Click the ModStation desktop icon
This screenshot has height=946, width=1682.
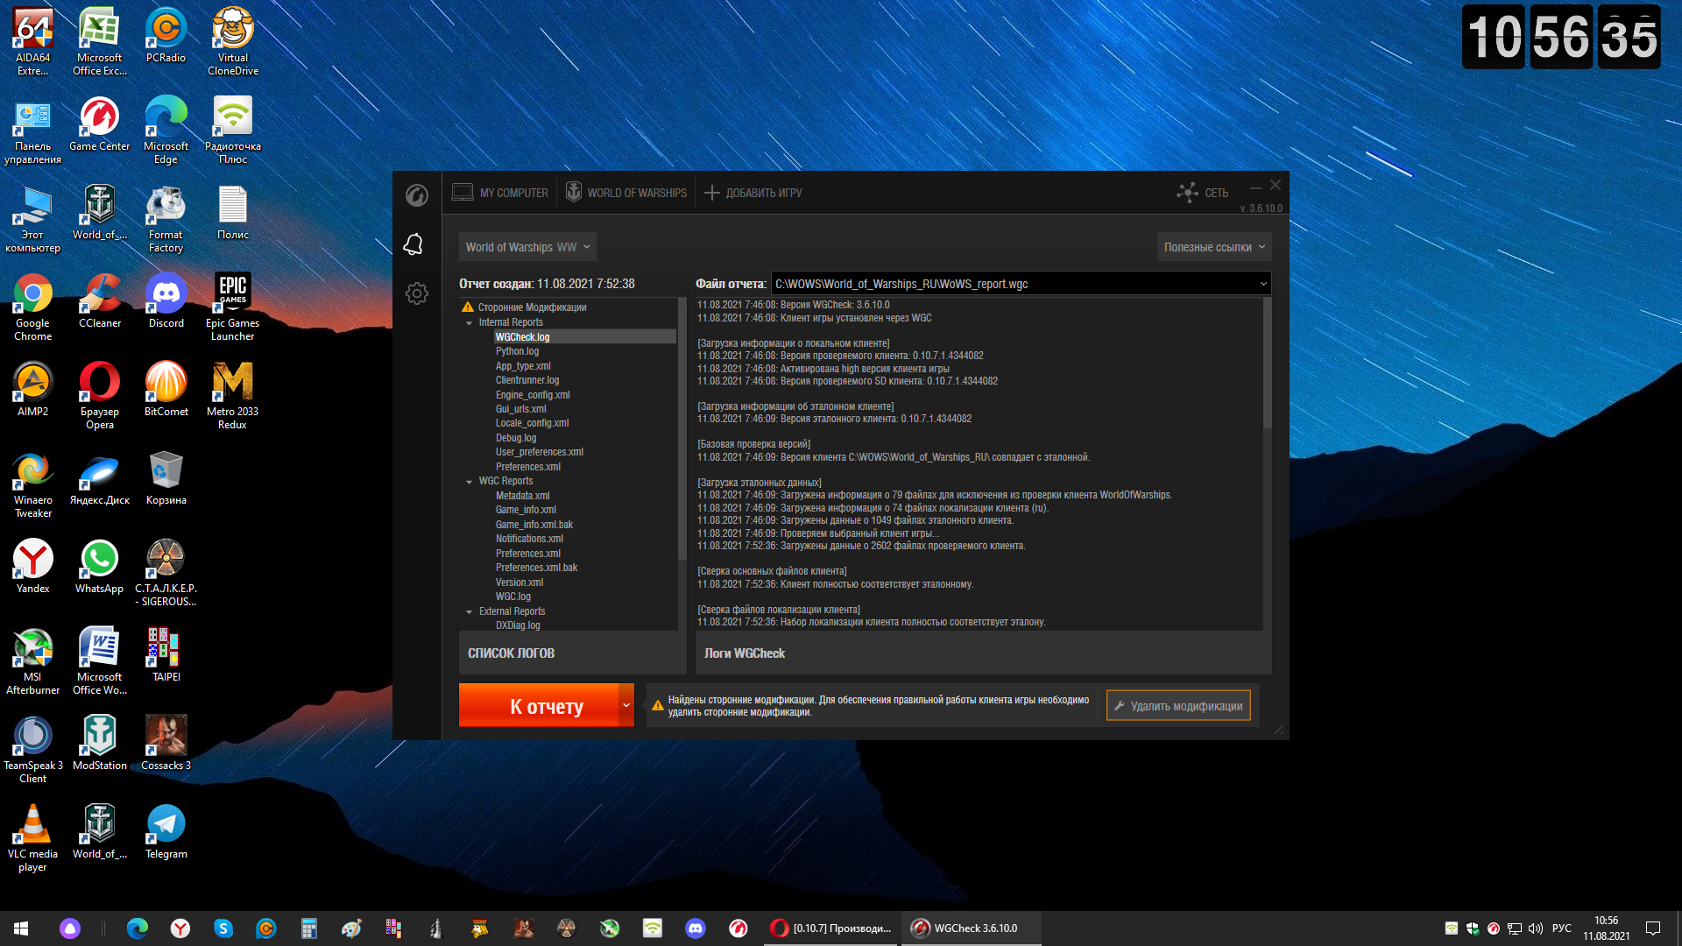click(100, 744)
